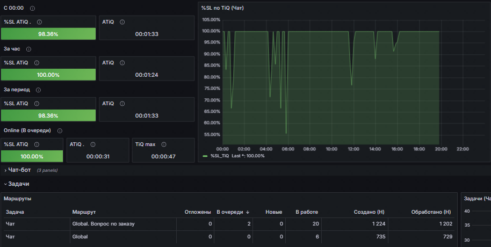Select the "Global. Вопрос по заказу" route cell
This screenshot has width=491, height=247.
pos(103,224)
